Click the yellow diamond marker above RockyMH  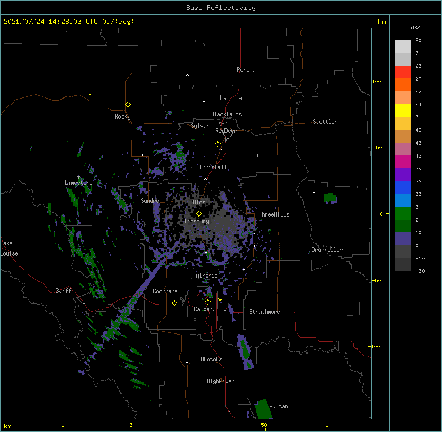point(128,105)
